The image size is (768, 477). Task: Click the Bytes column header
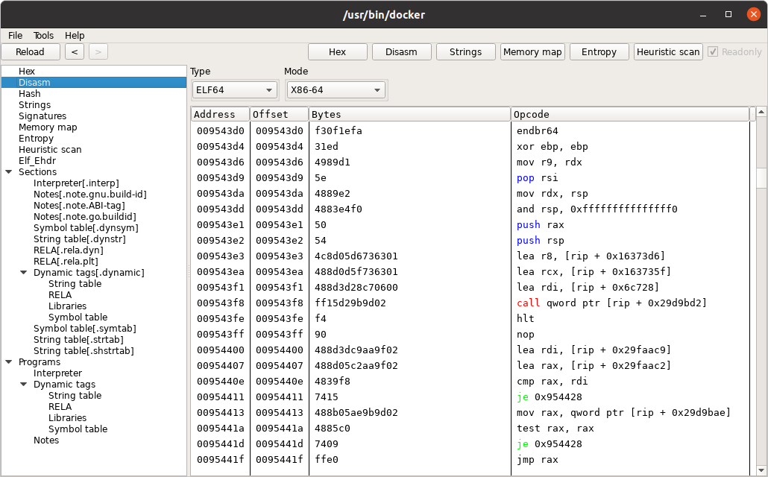click(x=410, y=114)
